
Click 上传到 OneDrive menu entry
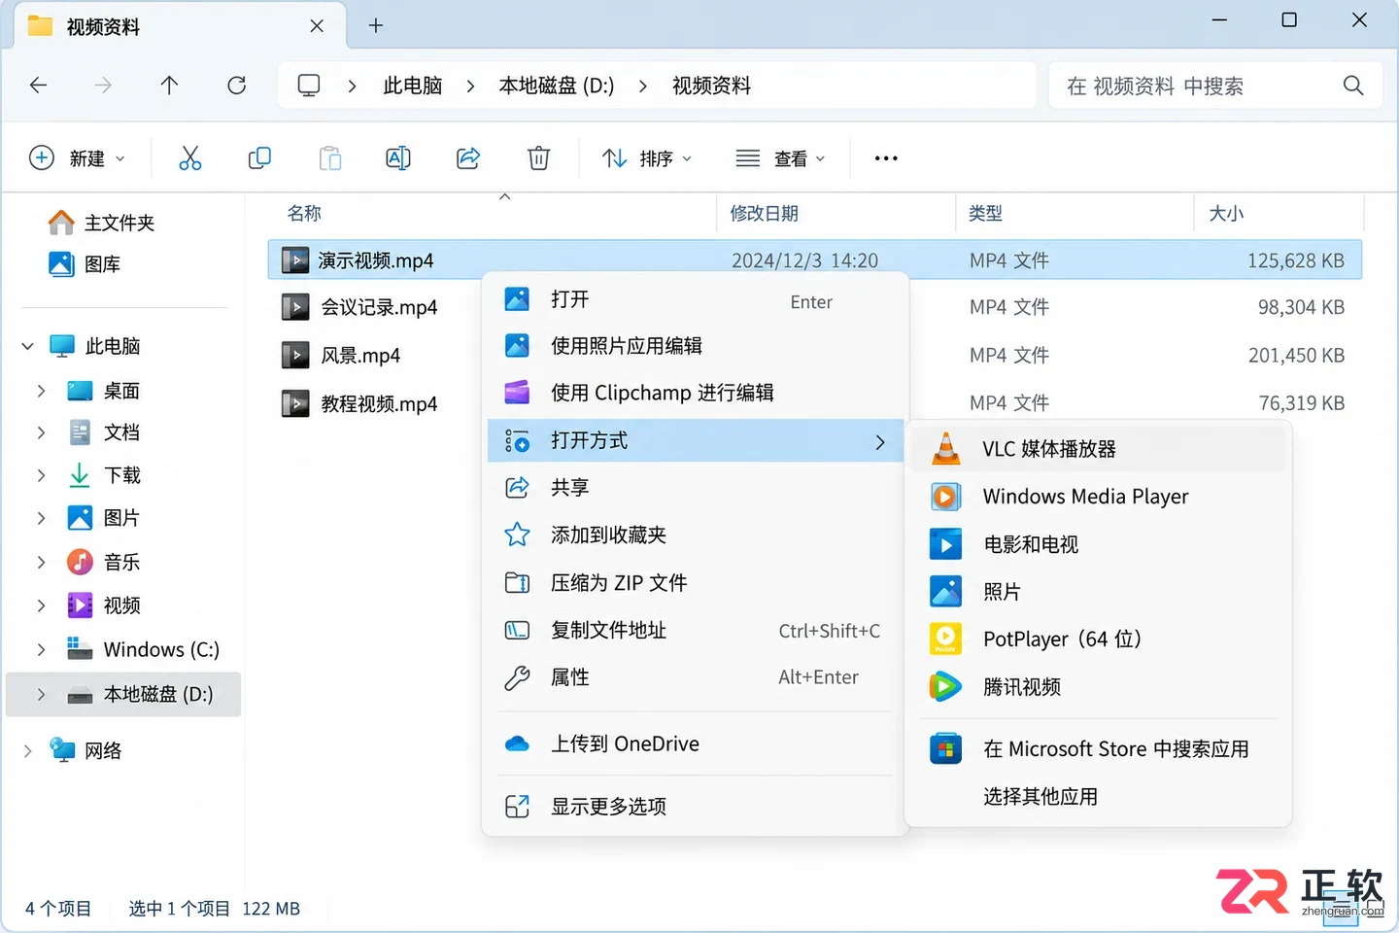(x=696, y=744)
